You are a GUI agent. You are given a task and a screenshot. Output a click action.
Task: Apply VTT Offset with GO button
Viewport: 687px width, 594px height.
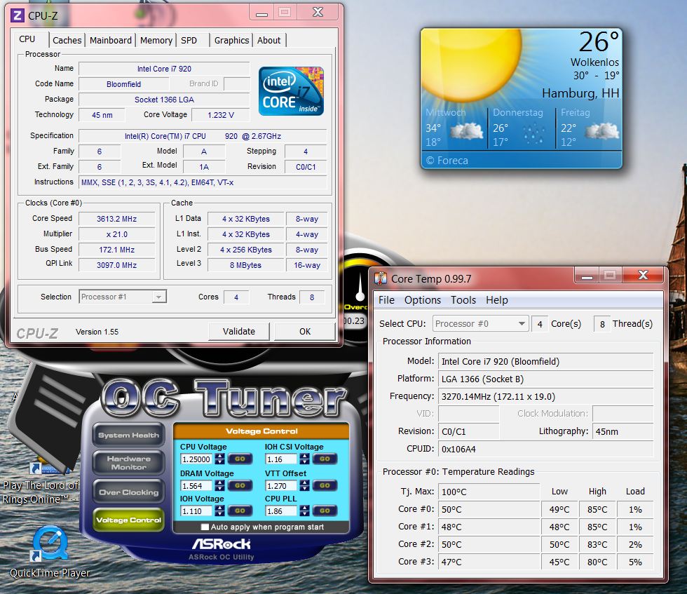[325, 485]
